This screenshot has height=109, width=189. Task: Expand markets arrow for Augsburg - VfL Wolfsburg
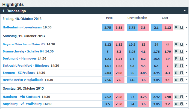pos(186,104)
